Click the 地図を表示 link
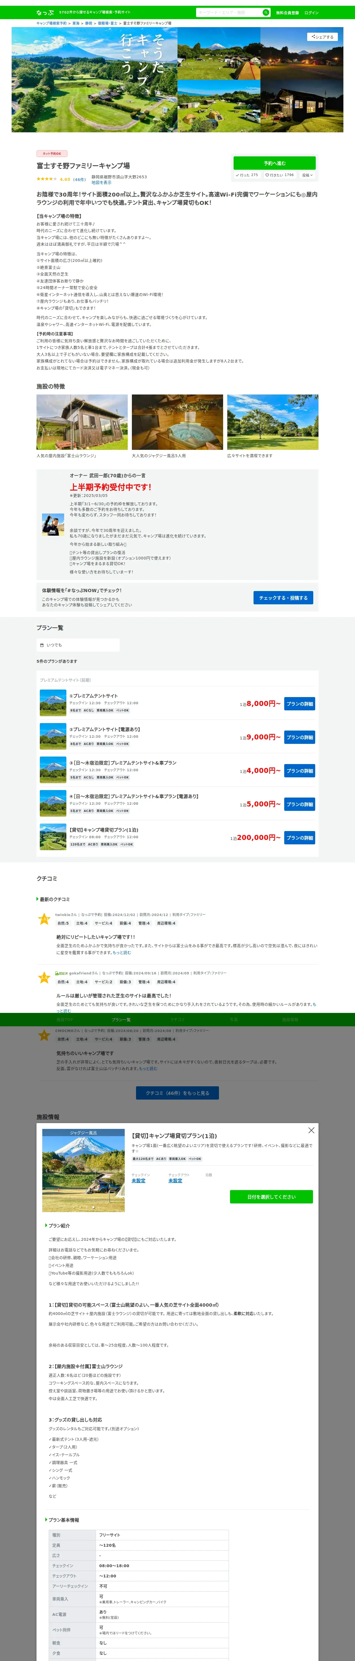Screen dimensions: 355x1661 (x=101, y=182)
